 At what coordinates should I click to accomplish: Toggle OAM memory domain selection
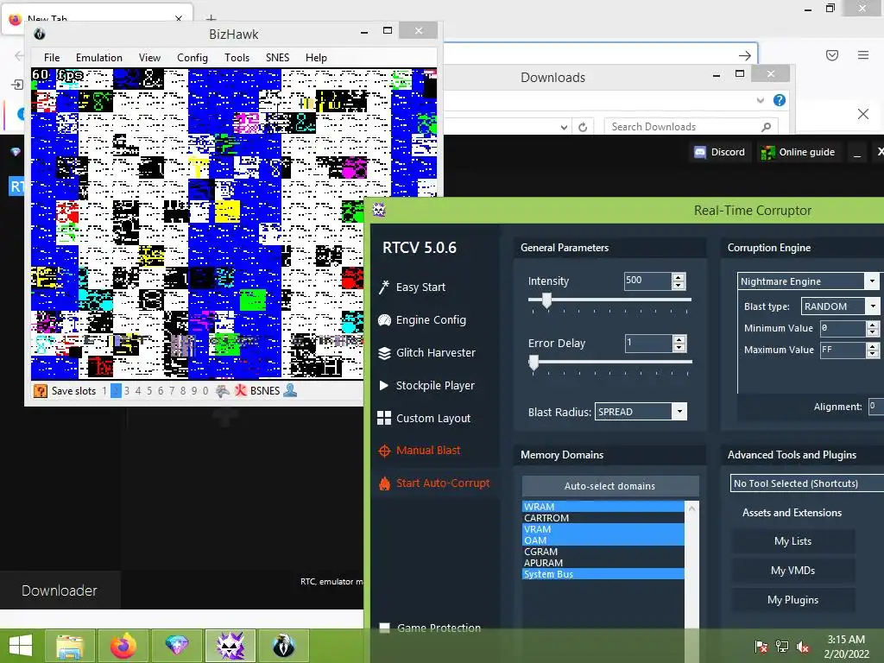tap(603, 540)
